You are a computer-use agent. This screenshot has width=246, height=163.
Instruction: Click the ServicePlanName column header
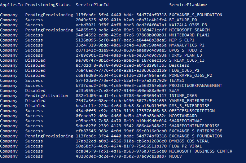pyautogui.click(x=188, y=5)
